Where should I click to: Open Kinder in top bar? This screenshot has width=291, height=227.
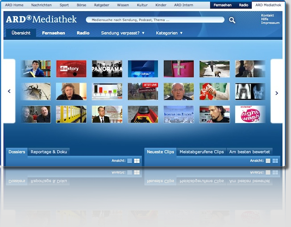[x=161, y=5]
